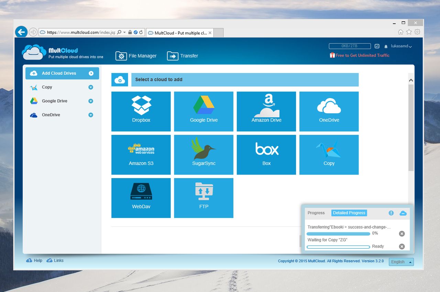Click the address bar URL field
The image size is (440, 292).
pyautogui.click(x=81, y=32)
